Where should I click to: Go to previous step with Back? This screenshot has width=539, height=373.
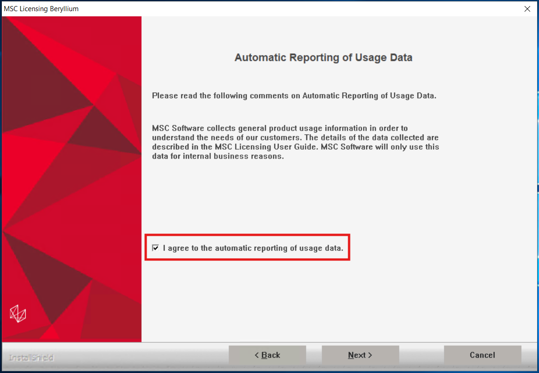267,355
